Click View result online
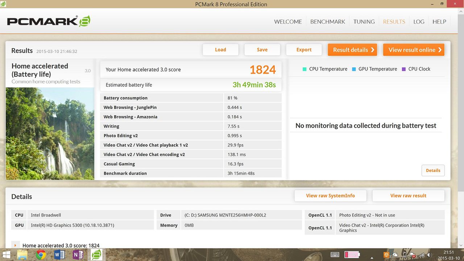Viewport: 464px width, 261px height. click(x=414, y=50)
